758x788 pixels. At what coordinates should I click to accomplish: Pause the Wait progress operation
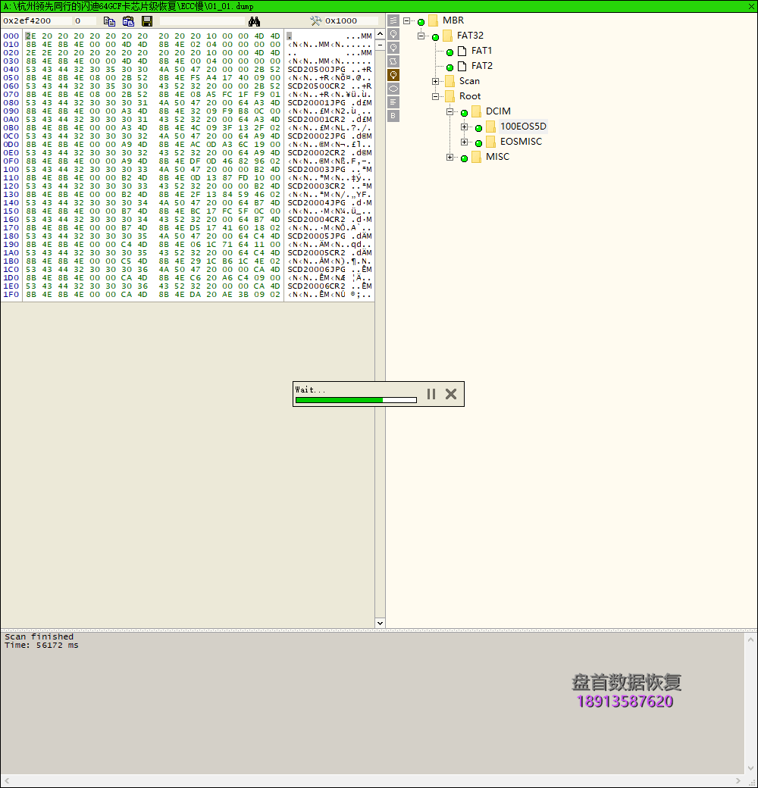coord(431,394)
